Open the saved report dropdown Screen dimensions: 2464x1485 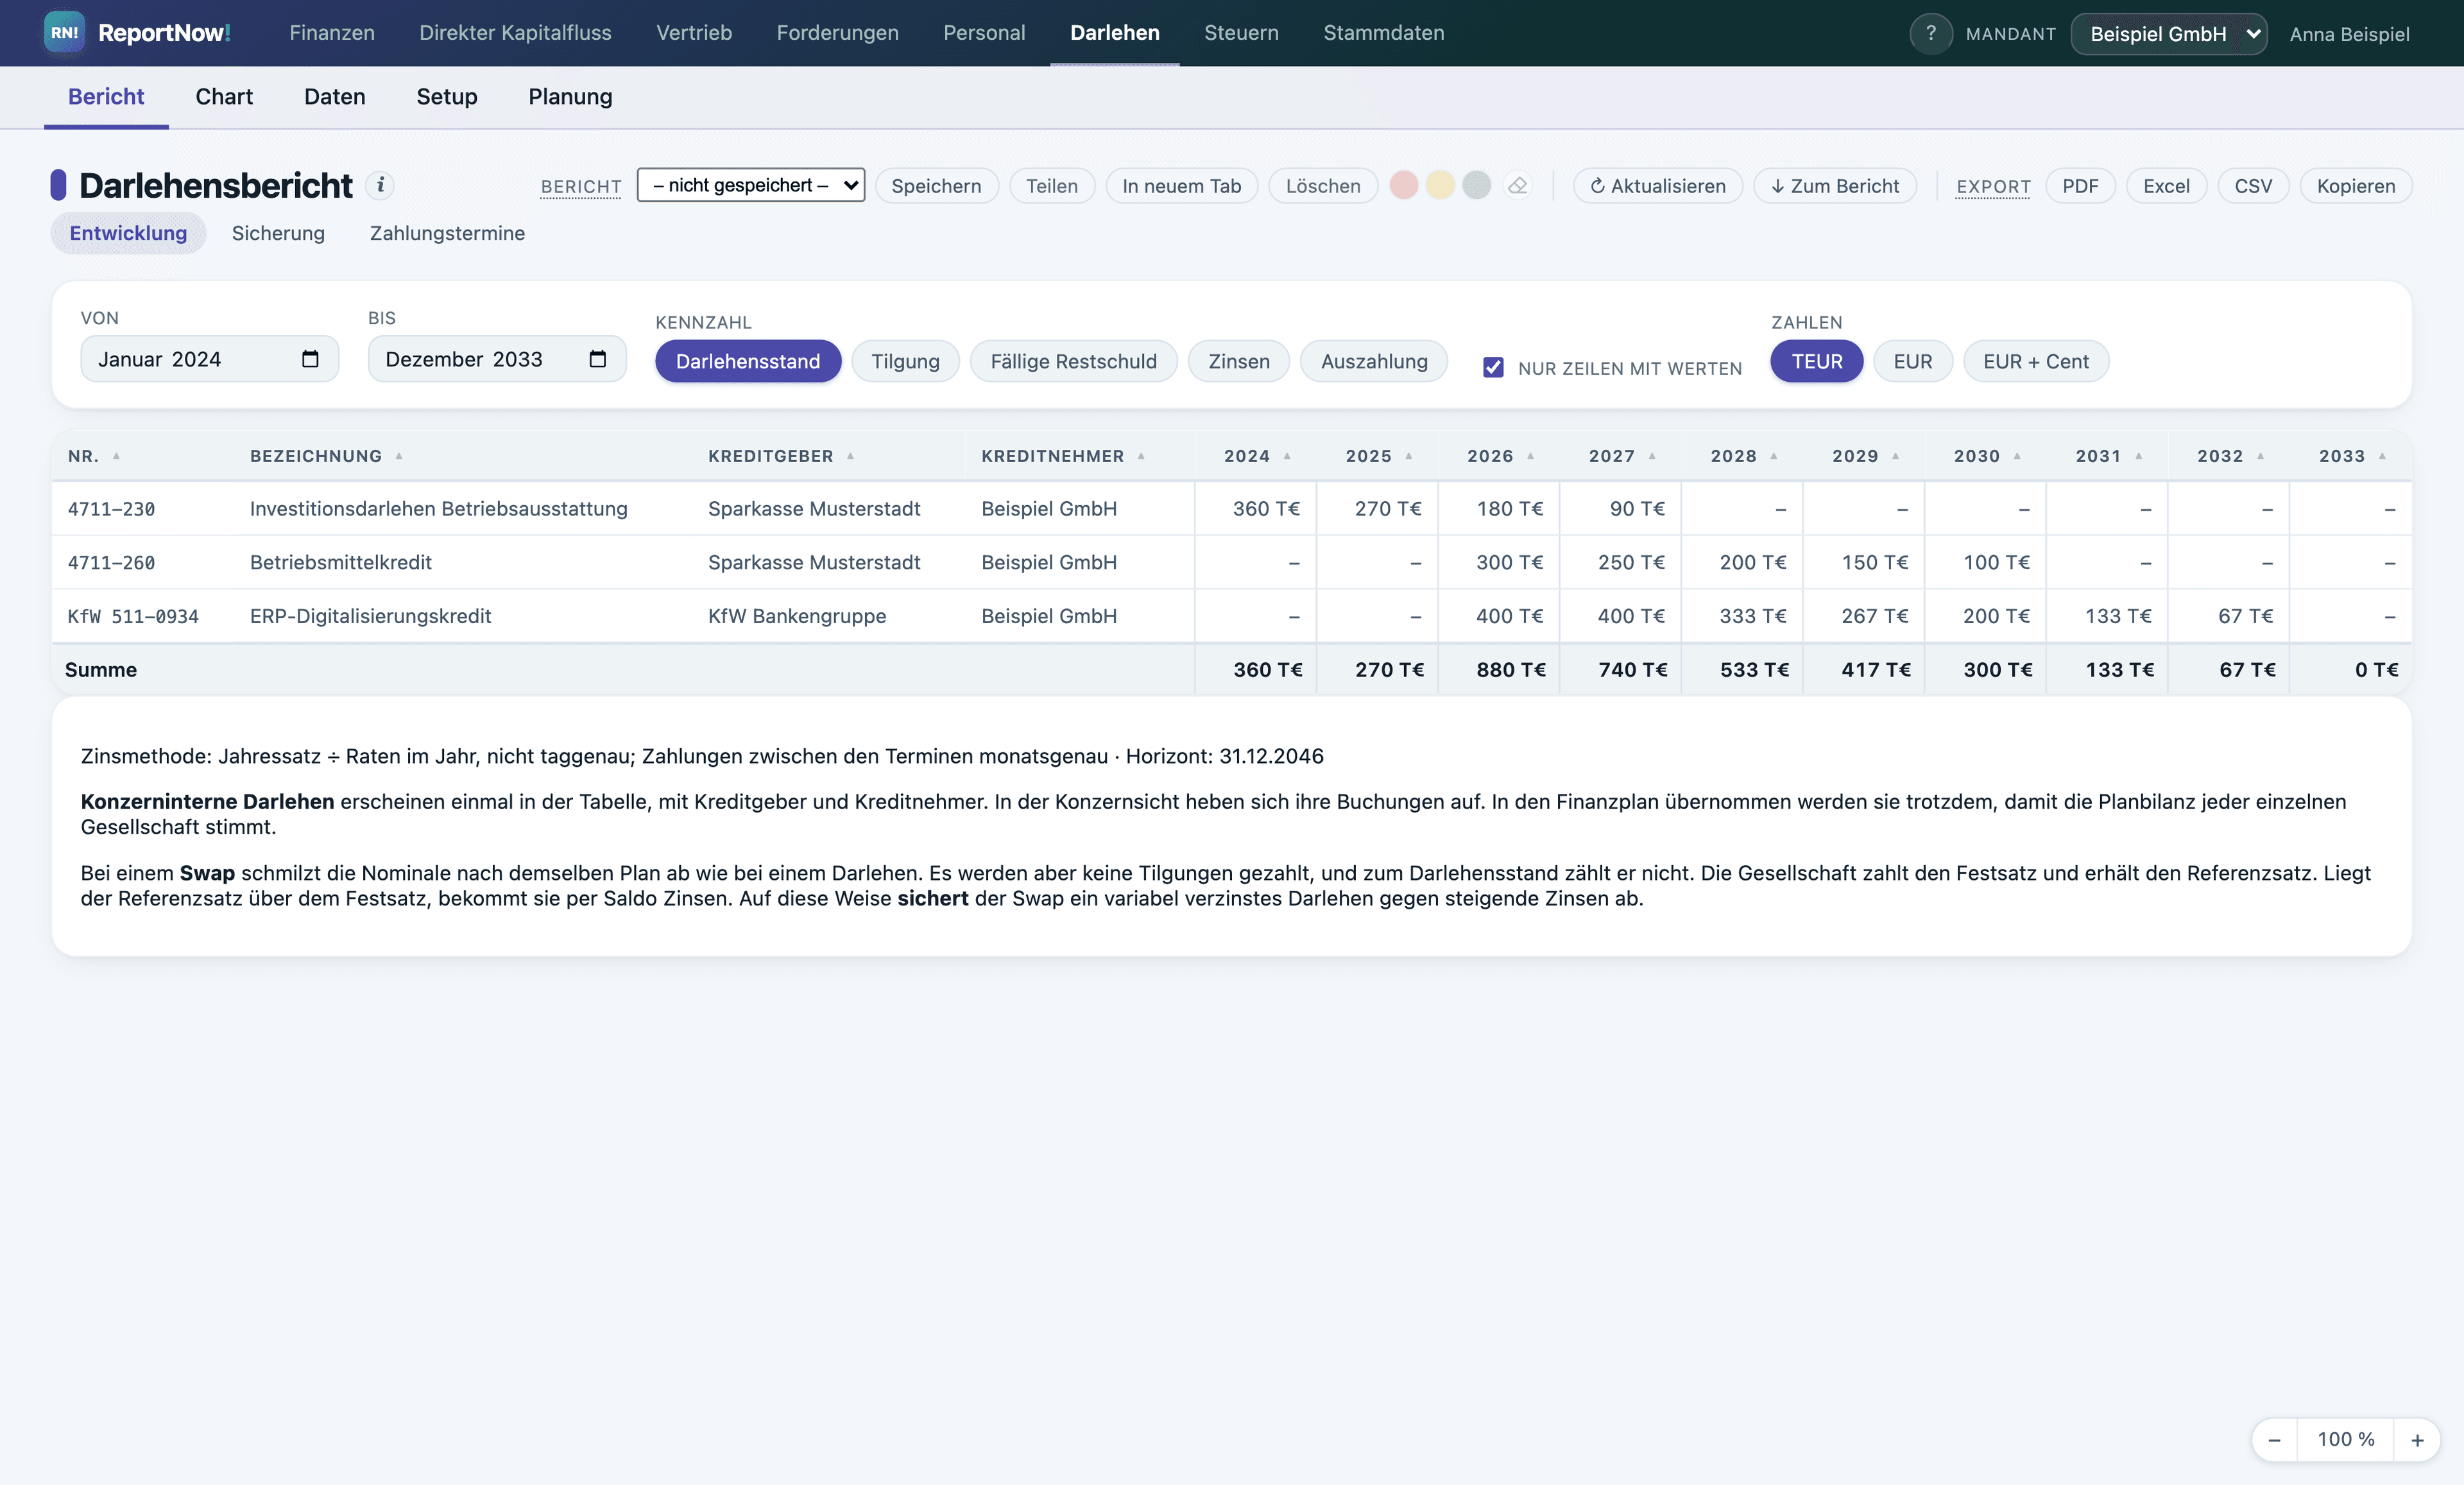coord(751,185)
